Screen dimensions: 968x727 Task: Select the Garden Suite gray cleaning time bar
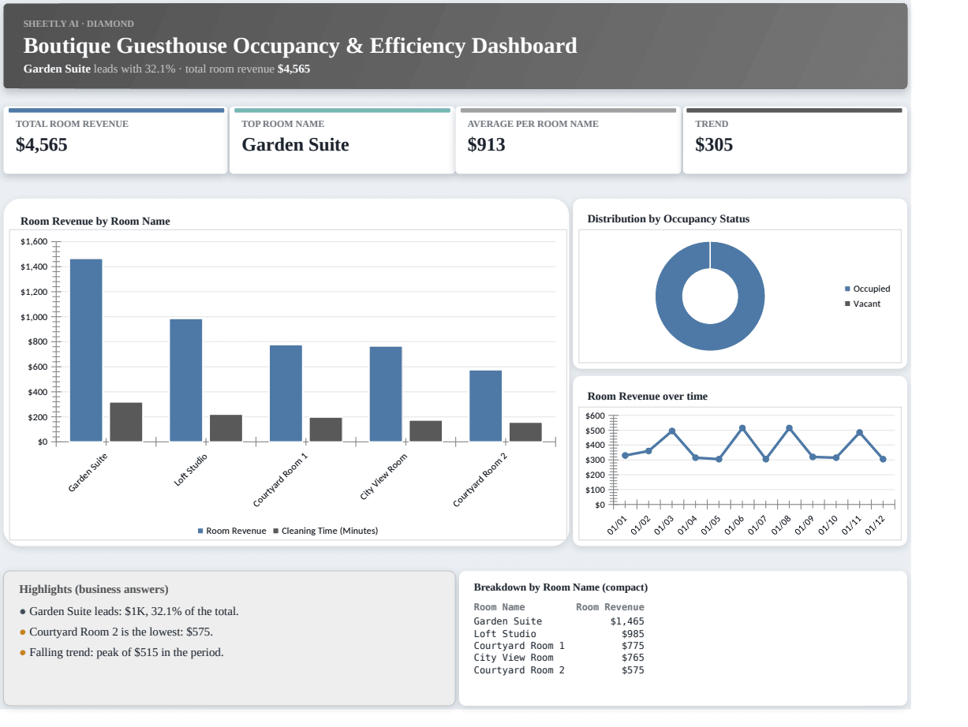(126, 422)
